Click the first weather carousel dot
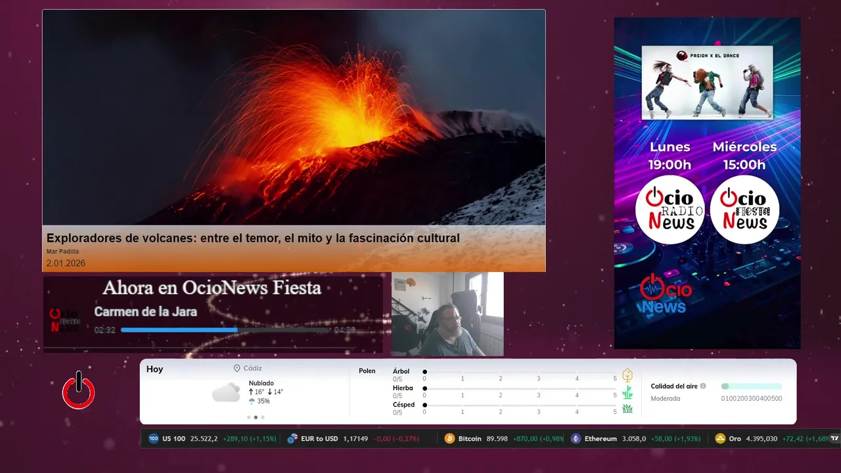841x473 pixels. pos(248,417)
